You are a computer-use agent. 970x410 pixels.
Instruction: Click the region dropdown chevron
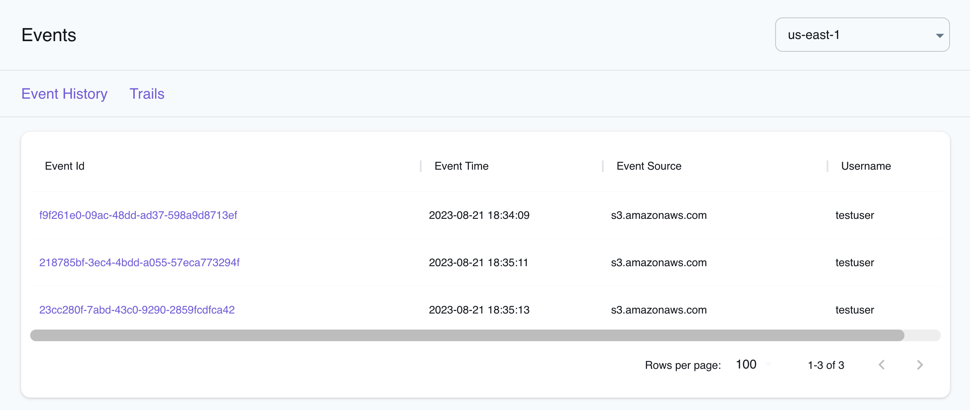(x=940, y=35)
